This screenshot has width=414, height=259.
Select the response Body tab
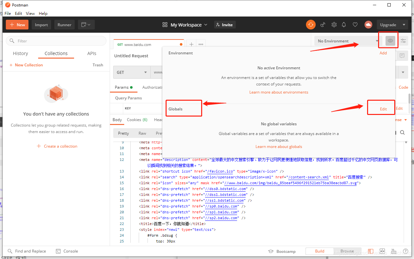point(117,120)
